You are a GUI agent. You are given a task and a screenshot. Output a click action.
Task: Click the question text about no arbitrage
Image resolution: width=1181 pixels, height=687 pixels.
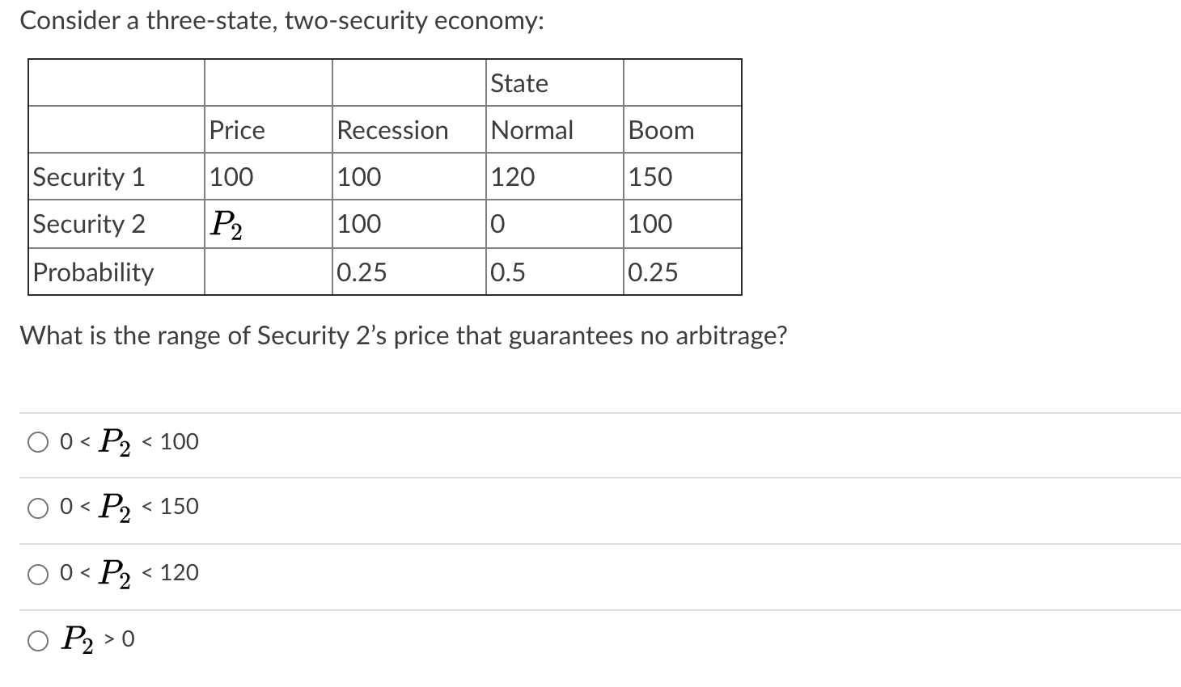[x=403, y=335]
